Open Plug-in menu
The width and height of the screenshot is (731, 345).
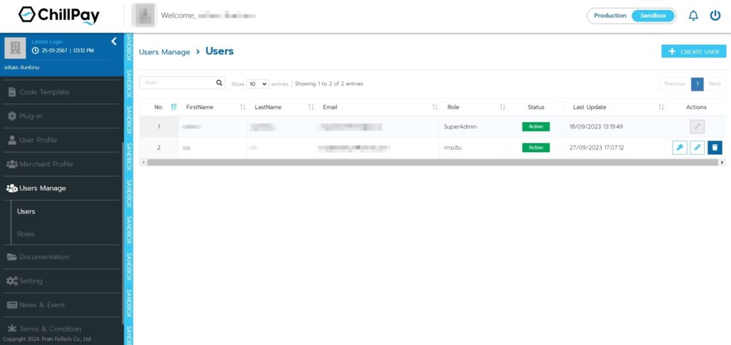tap(61, 116)
